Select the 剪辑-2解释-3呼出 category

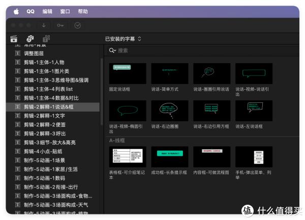point(53,133)
